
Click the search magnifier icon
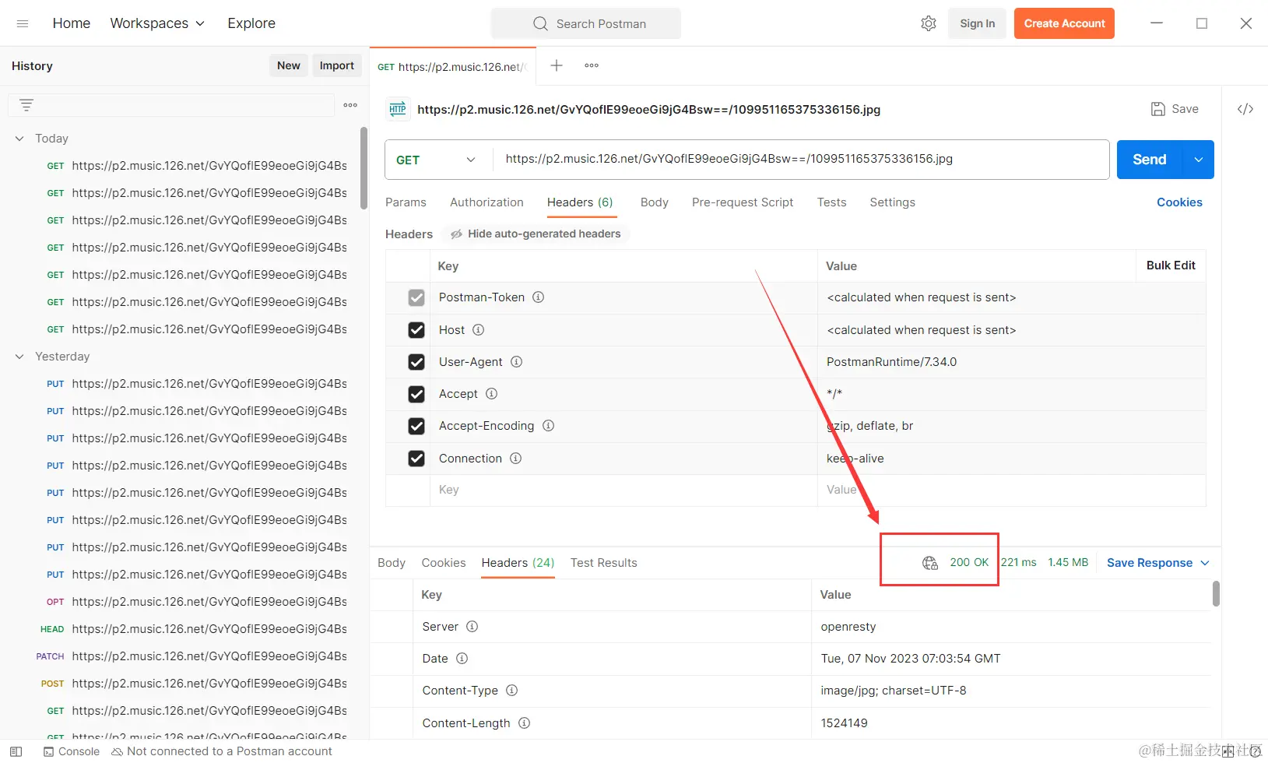pyautogui.click(x=540, y=23)
